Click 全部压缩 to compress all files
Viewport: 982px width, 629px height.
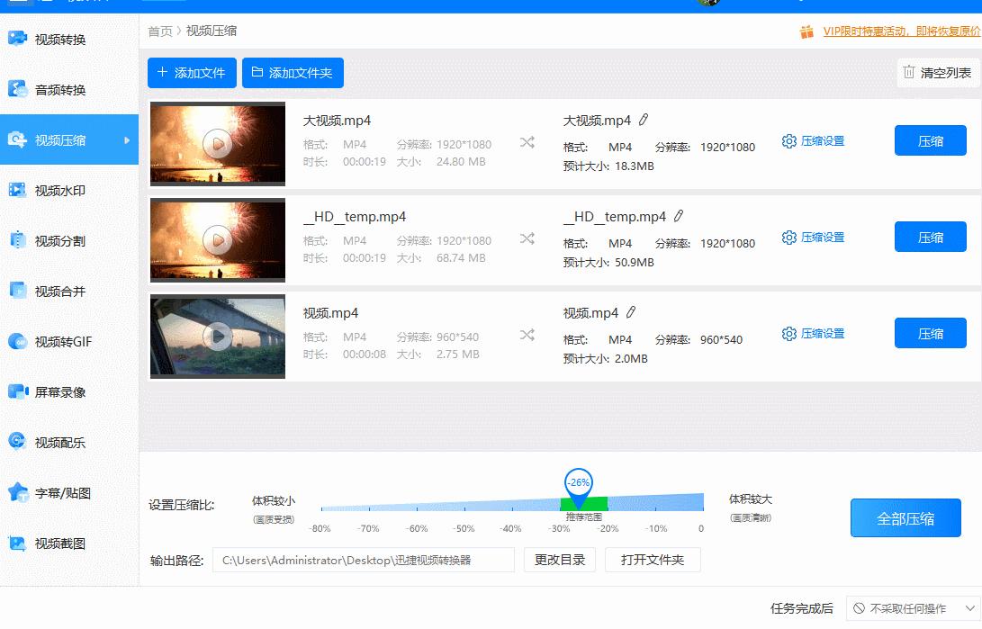pyautogui.click(x=905, y=517)
